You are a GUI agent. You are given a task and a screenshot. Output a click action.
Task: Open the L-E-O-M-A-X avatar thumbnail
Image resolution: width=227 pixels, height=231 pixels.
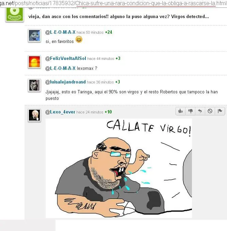(x=34, y=35)
